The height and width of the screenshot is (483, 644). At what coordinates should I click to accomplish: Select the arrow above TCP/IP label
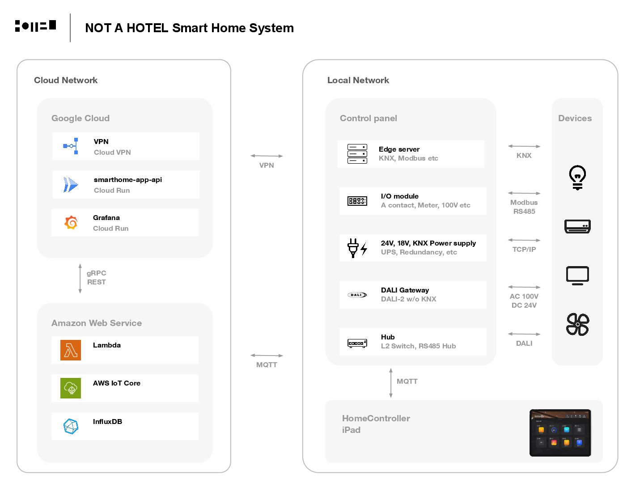point(524,240)
